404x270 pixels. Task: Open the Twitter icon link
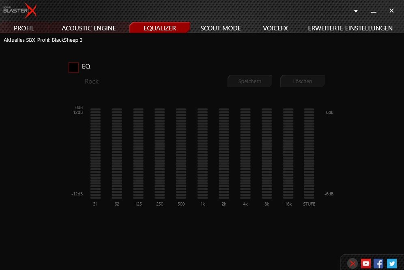click(x=392, y=264)
